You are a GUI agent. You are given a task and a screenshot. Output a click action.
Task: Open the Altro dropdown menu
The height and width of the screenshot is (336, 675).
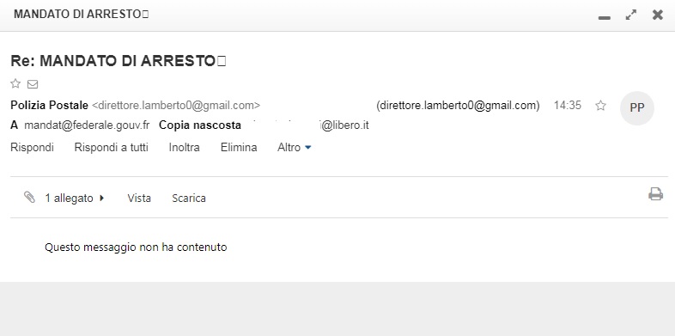point(295,147)
